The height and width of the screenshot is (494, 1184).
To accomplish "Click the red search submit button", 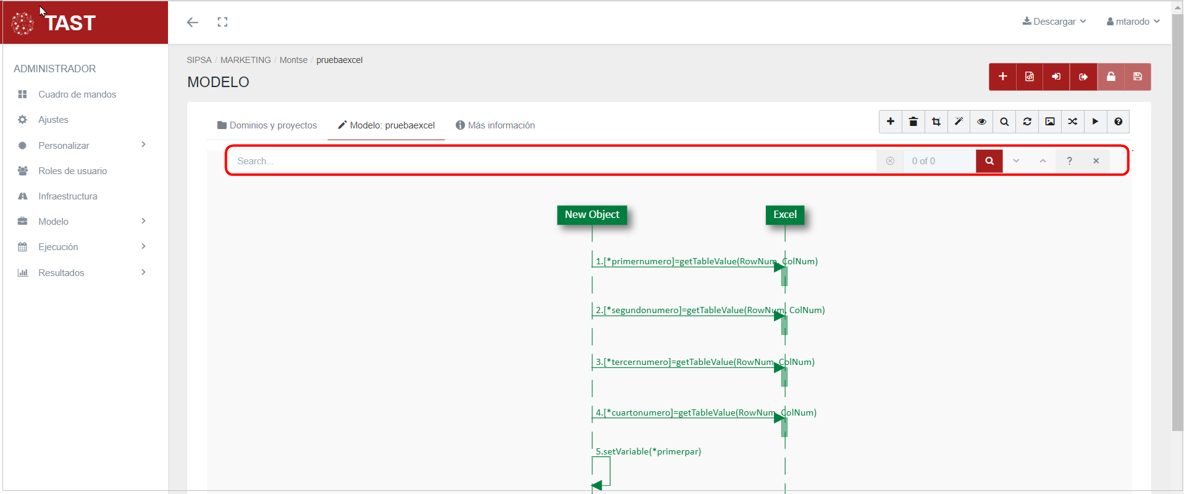I will [989, 161].
